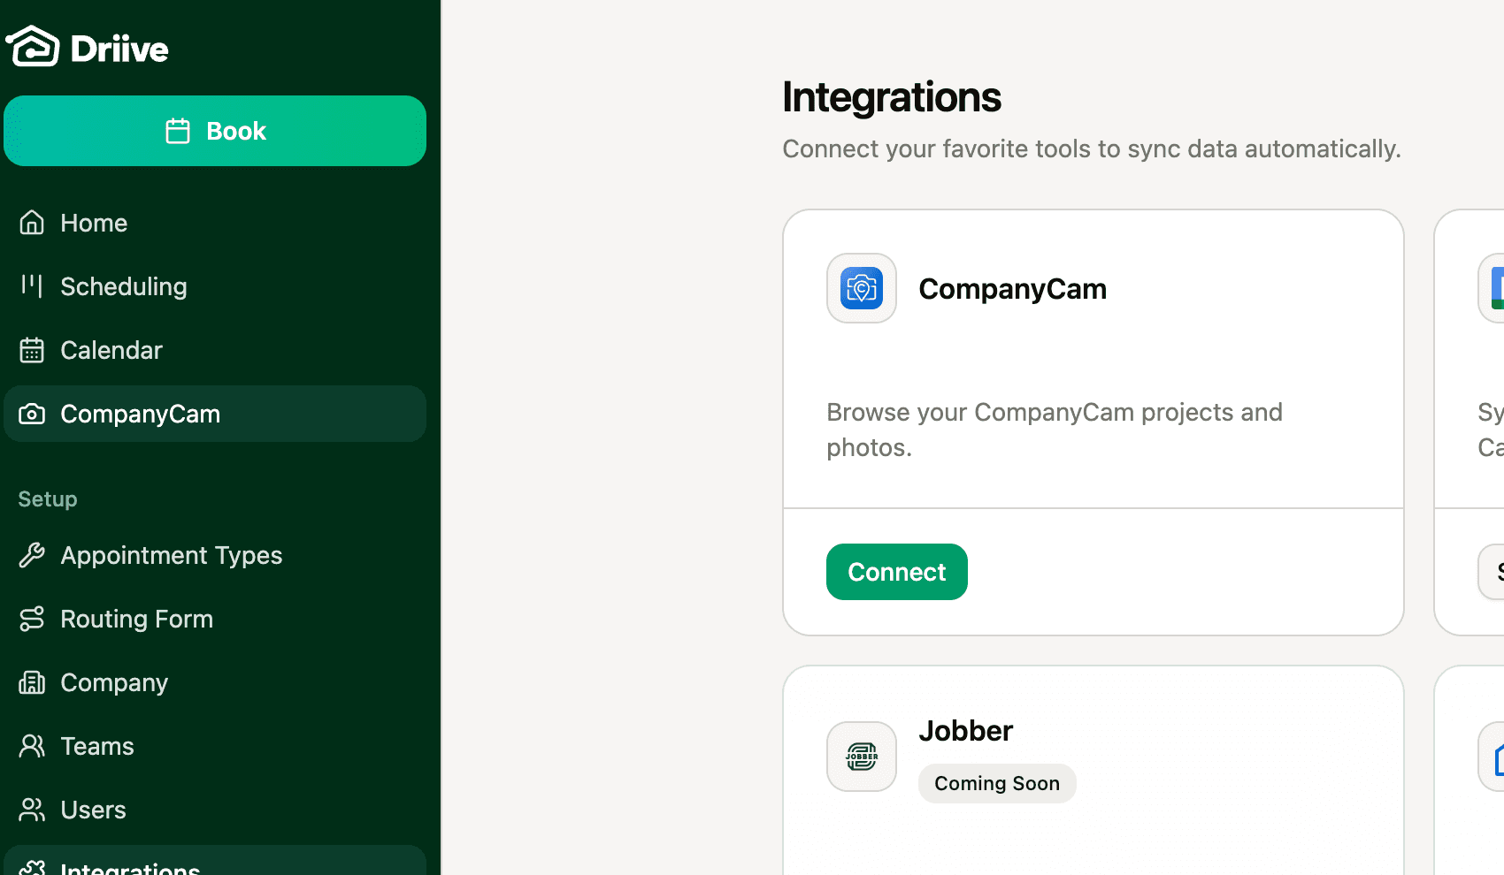Screen dimensions: 1504x875
Task: Click the Teams people icon
Action: click(32, 746)
